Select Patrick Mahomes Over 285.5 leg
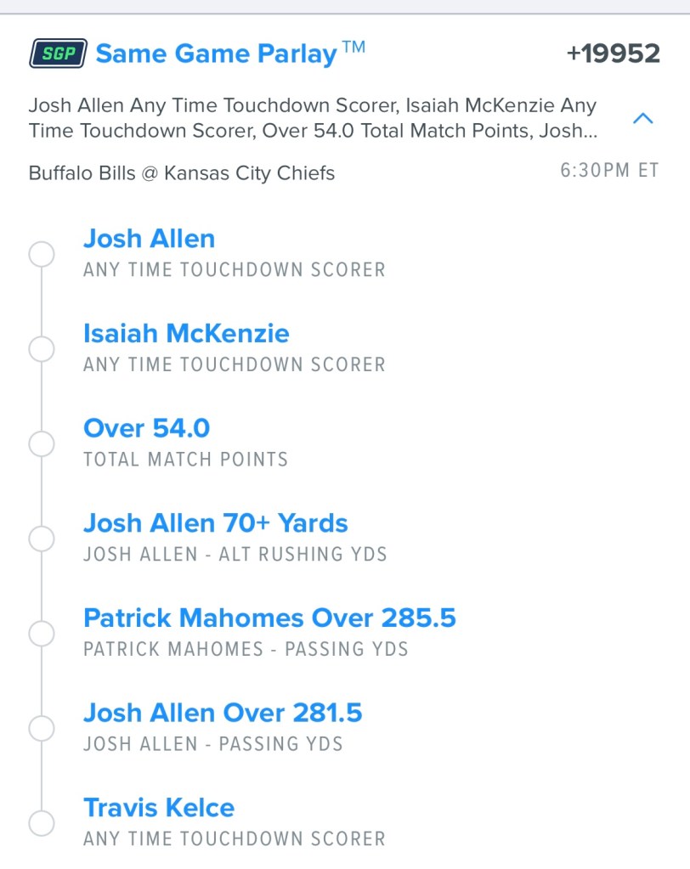 pos(269,618)
